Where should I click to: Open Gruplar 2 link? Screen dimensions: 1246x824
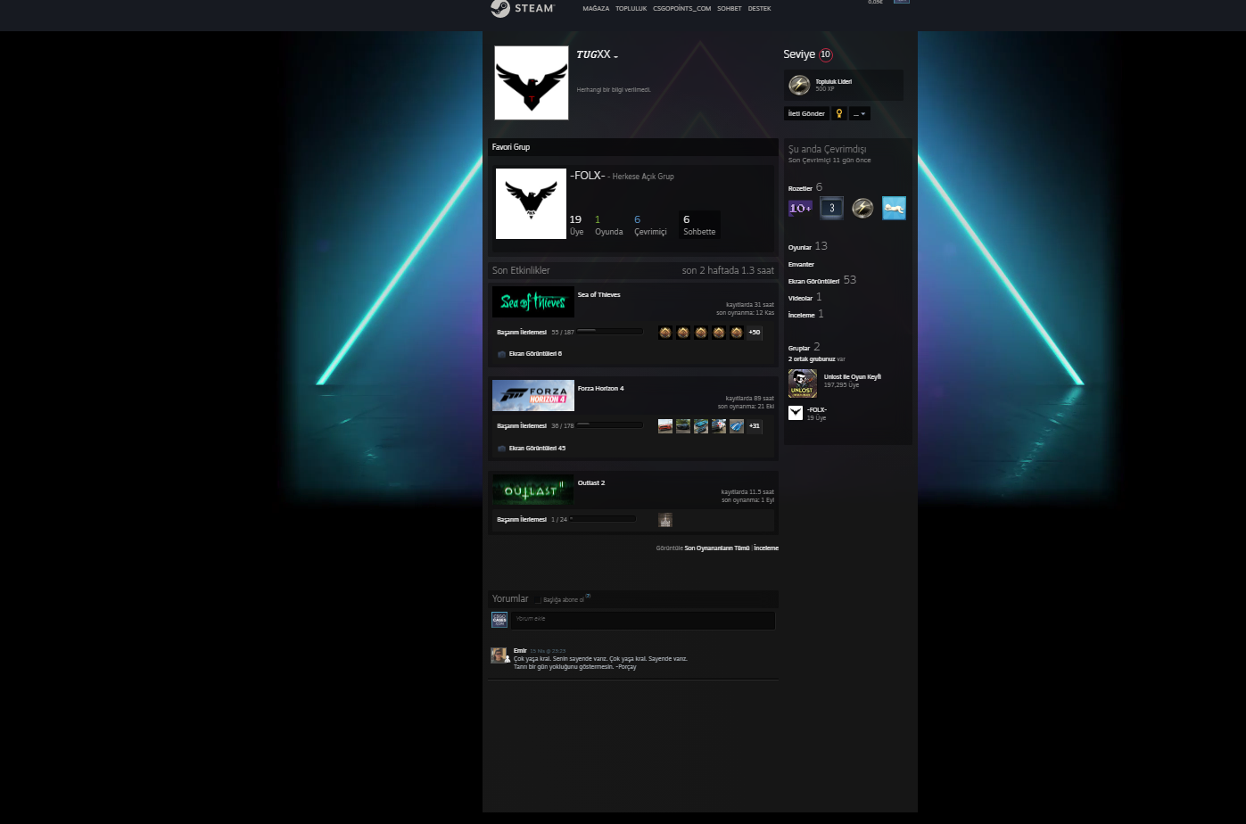coord(799,349)
